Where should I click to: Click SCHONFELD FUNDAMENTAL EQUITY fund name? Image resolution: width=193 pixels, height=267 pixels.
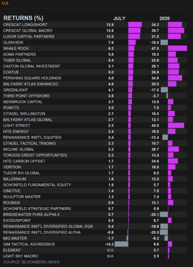pyautogui.click(x=37, y=185)
